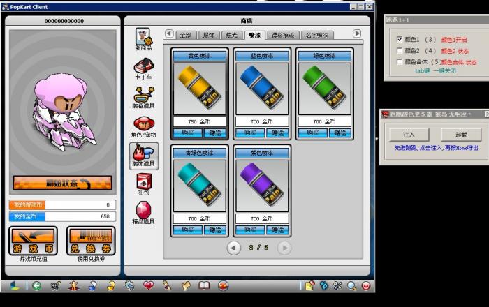Screen dimensions: 489x307
Task: Open the open-book icon in bottom toolbar
Action: pos(204,285)
